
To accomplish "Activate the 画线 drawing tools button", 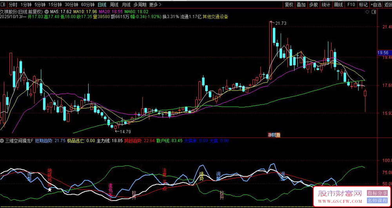I will 338,4.
